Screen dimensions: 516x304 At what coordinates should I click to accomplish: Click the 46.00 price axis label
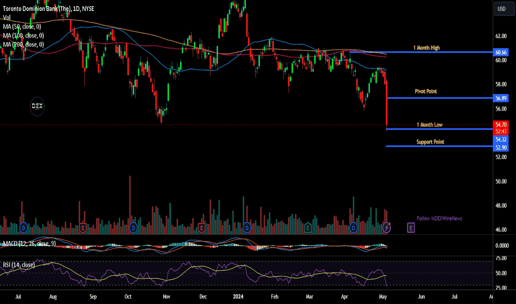point(501,230)
